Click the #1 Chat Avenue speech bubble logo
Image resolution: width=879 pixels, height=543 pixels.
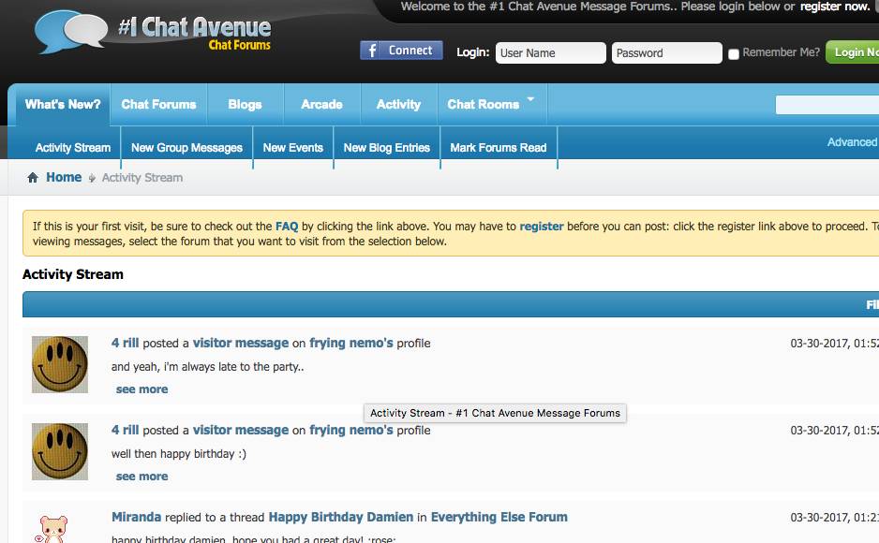(71, 31)
